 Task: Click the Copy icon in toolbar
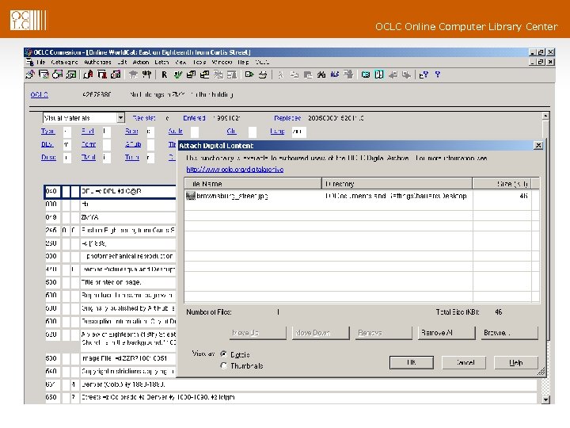294,75
